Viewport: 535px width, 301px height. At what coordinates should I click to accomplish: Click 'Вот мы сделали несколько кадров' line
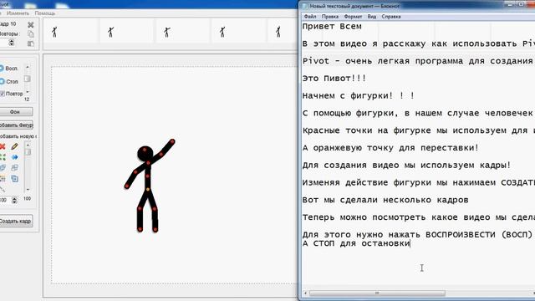coord(385,200)
